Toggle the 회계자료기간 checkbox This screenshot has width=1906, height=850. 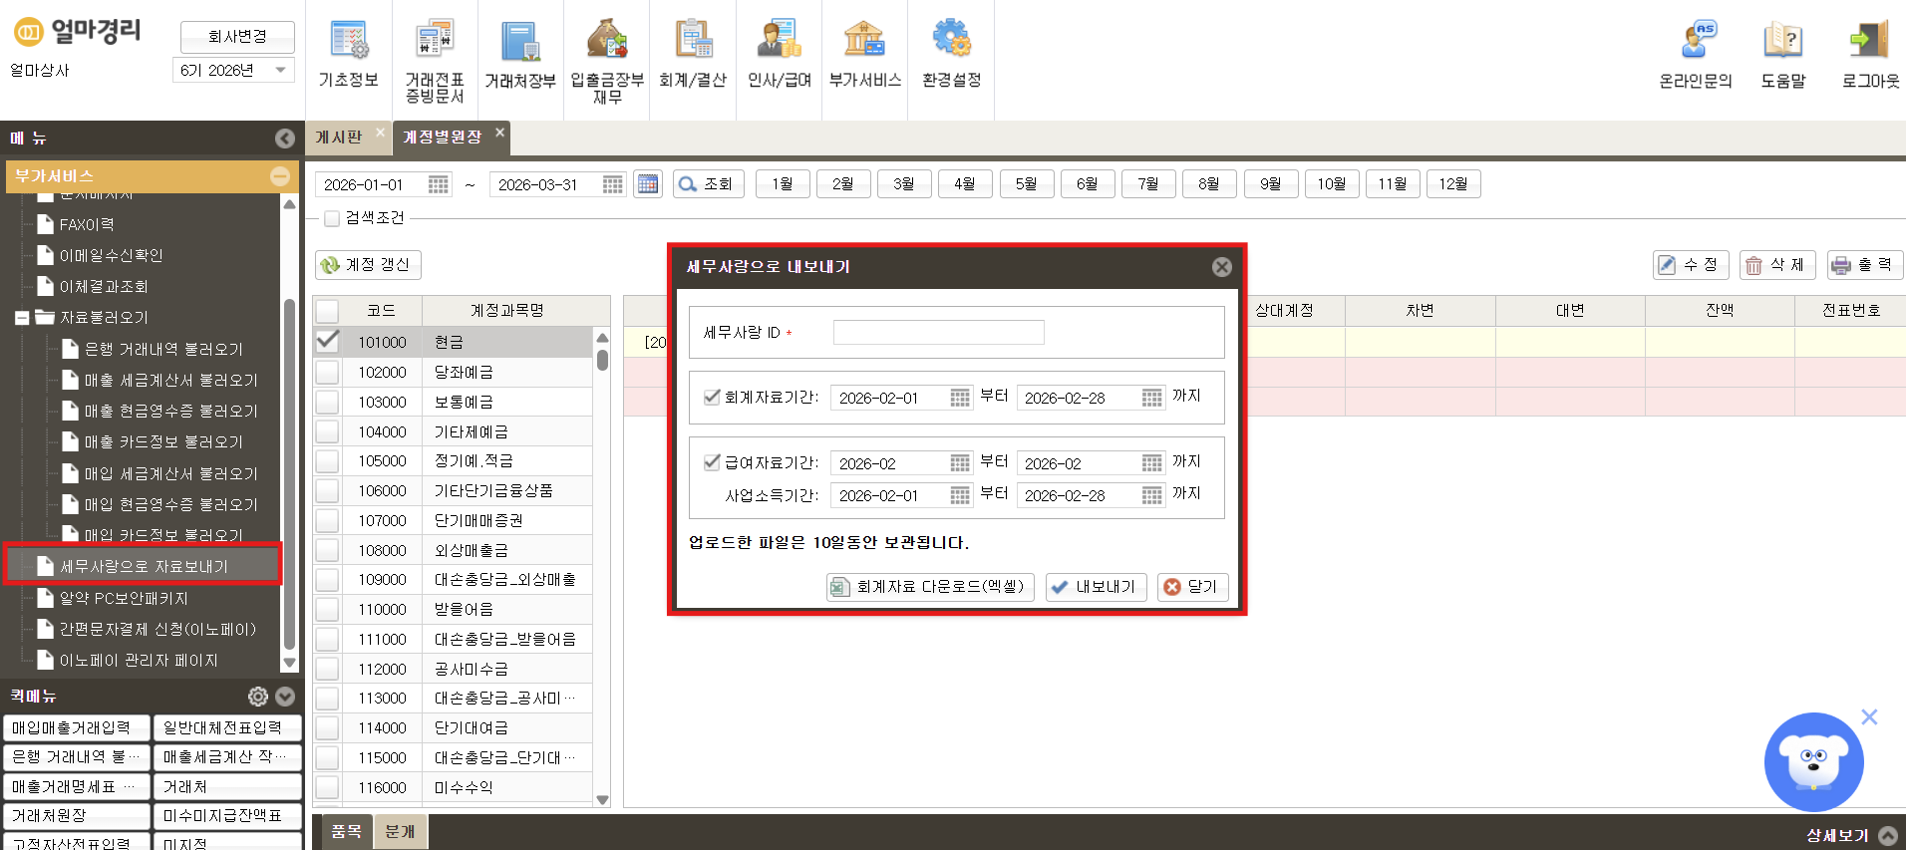pyautogui.click(x=712, y=397)
